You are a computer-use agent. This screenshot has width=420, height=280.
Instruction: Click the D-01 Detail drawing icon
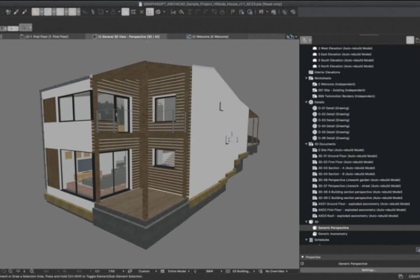[x=315, y=108]
